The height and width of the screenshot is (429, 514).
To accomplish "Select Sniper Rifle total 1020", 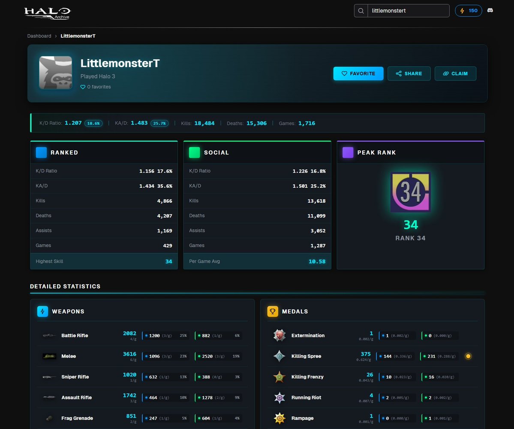I will coord(129,375).
